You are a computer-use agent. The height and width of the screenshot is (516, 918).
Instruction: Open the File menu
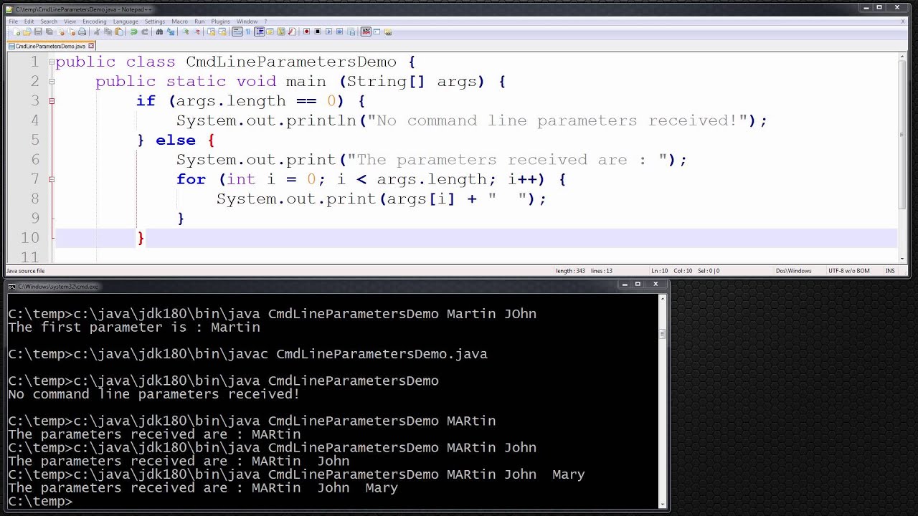tap(13, 21)
